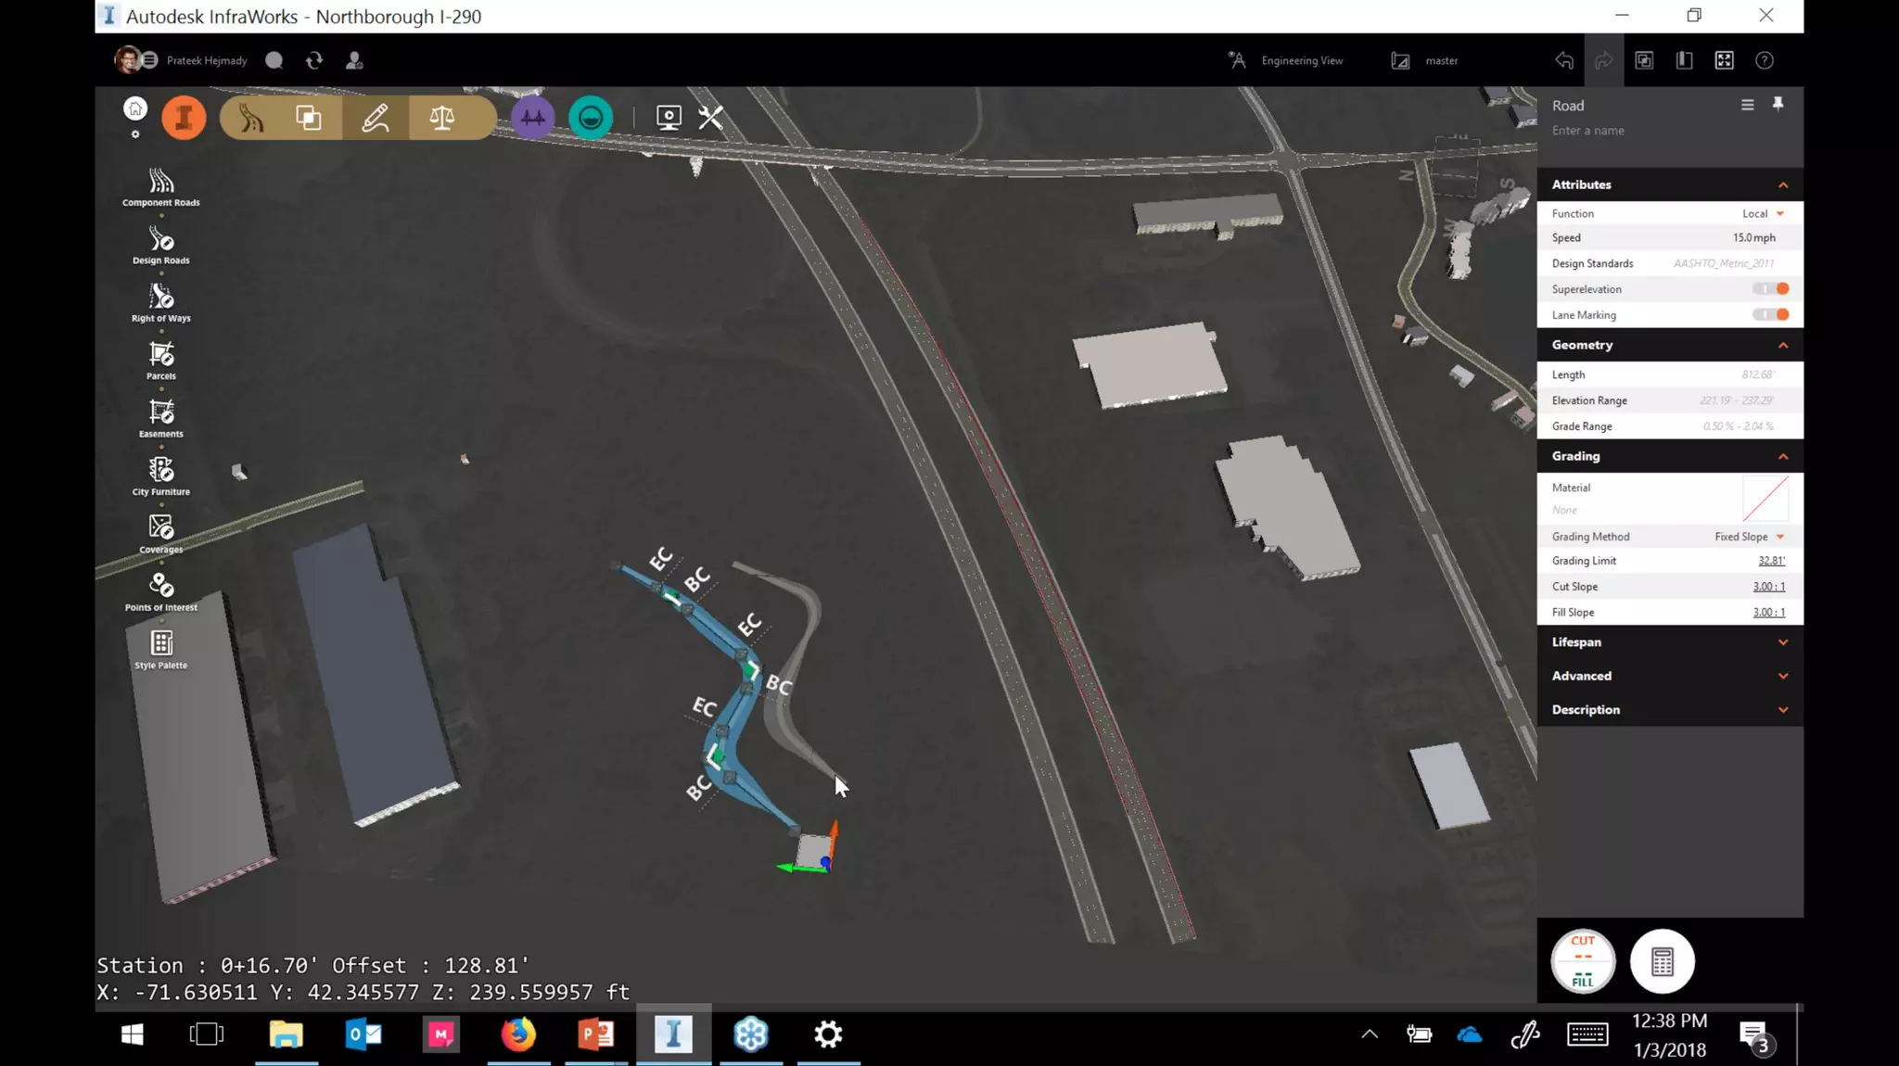The image size is (1899, 1066).
Task: Open the wrench settings and utilities tool
Action: [711, 118]
